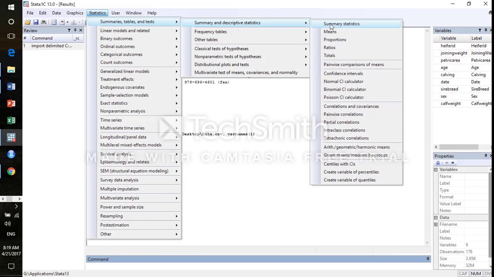This screenshot has width=494, height=277.
Task: Choose Correlations and covariances
Action: coord(356,106)
